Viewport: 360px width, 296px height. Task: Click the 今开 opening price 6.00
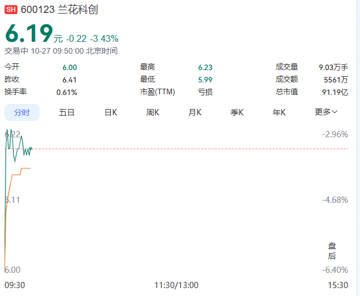[70, 67]
